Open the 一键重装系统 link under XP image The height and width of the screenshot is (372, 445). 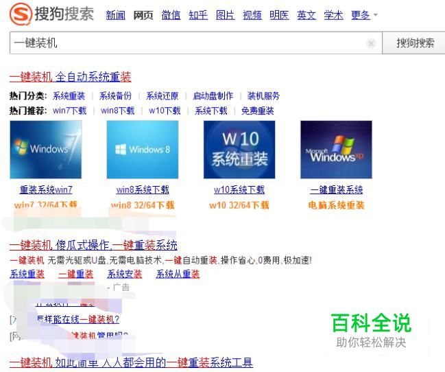coord(336,190)
